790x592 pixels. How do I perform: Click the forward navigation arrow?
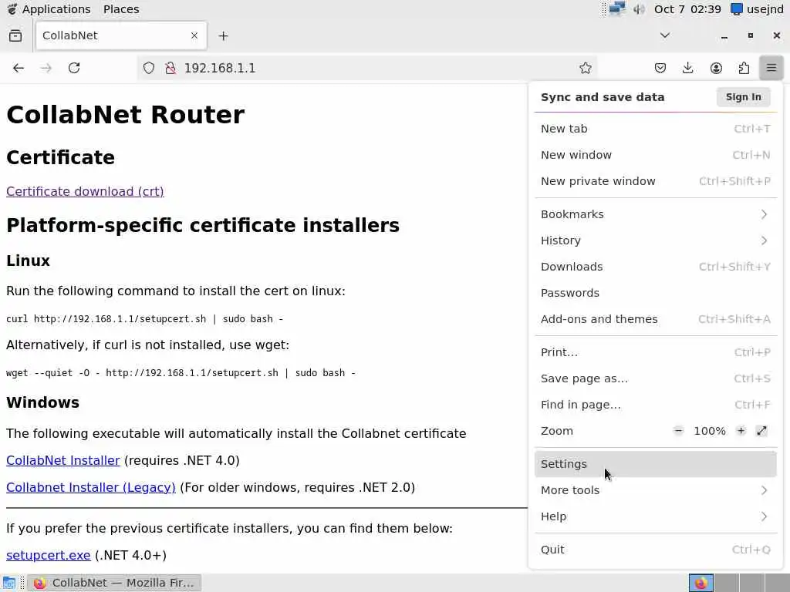[46, 68]
